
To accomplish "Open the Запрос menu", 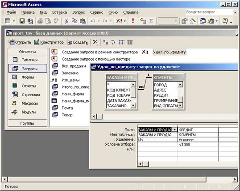I will tap(79, 12).
